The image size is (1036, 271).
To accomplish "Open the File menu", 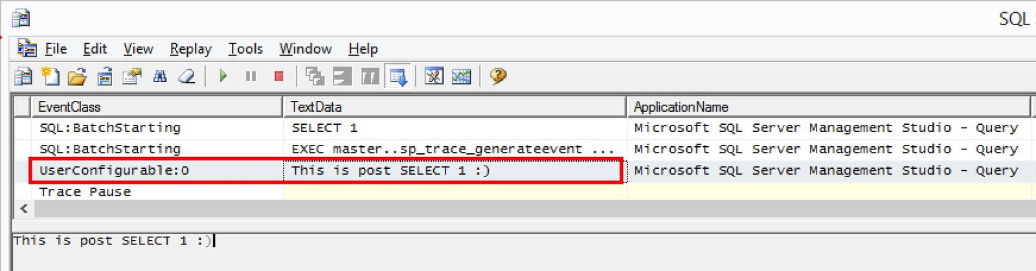I will point(56,49).
